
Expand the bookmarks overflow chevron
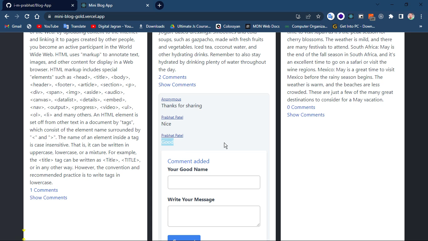(x=421, y=26)
